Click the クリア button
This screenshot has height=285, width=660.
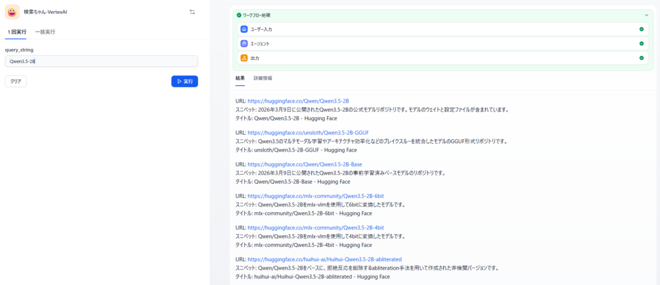click(x=16, y=81)
